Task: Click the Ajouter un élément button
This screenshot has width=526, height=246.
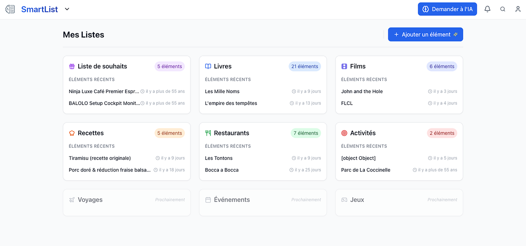Action: pos(425,34)
